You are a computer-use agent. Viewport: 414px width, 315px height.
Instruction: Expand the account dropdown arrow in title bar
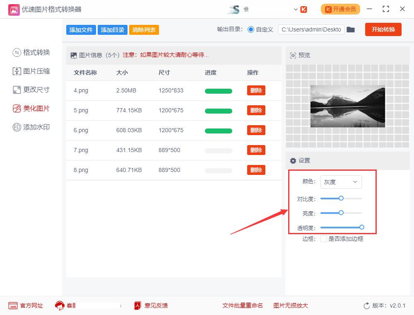pos(296,9)
